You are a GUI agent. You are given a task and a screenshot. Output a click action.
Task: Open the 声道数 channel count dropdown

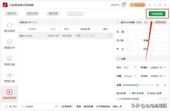[158, 68]
